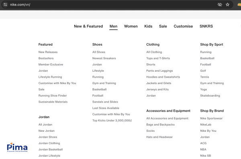241x159 pixels.
Task: Click Sale link under Featured
Action: (41, 89)
